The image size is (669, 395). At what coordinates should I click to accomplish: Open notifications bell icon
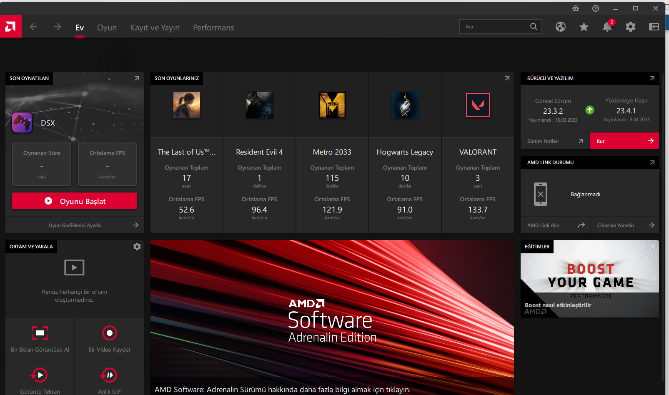click(608, 27)
